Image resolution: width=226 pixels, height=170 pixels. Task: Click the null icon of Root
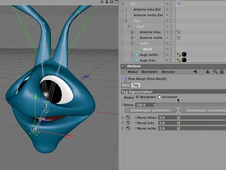coord(131,21)
